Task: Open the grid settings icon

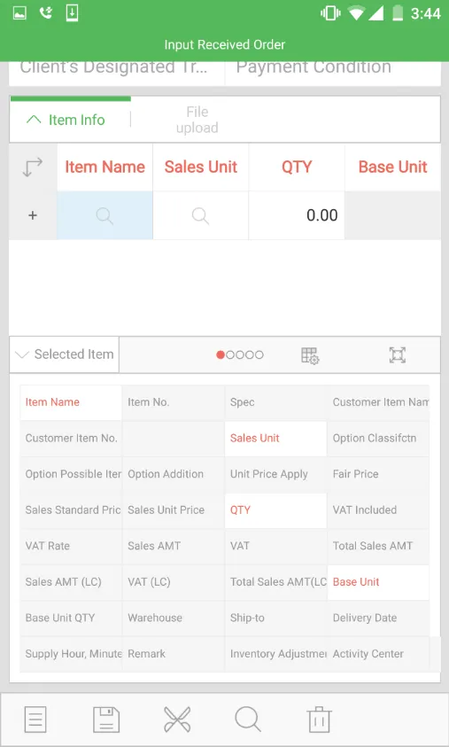Action: (x=310, y=355)
